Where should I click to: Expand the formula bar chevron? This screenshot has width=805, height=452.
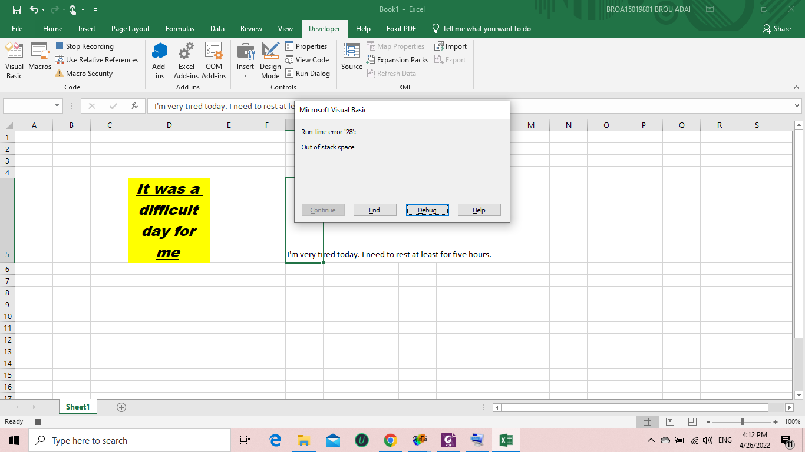(x=797, y=106)
